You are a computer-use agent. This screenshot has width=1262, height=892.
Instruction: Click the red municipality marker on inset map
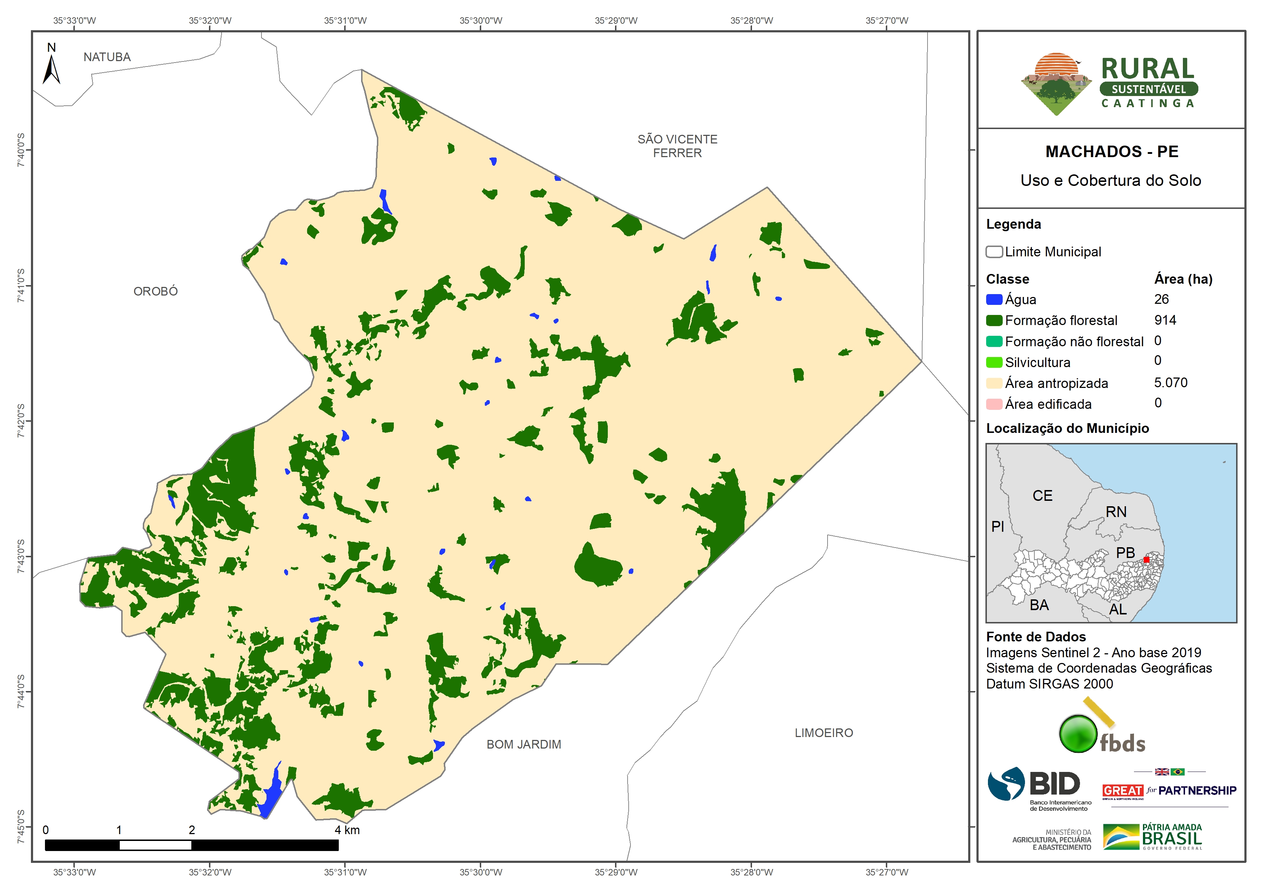pyautogui.click(x=1146, y=559)
